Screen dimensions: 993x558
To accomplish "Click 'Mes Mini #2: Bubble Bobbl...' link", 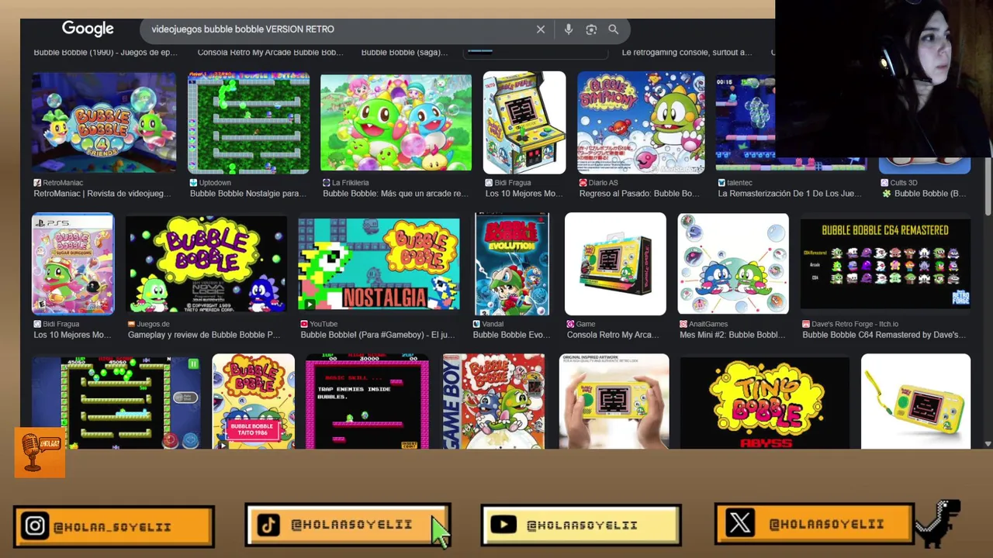I will 732,335.
